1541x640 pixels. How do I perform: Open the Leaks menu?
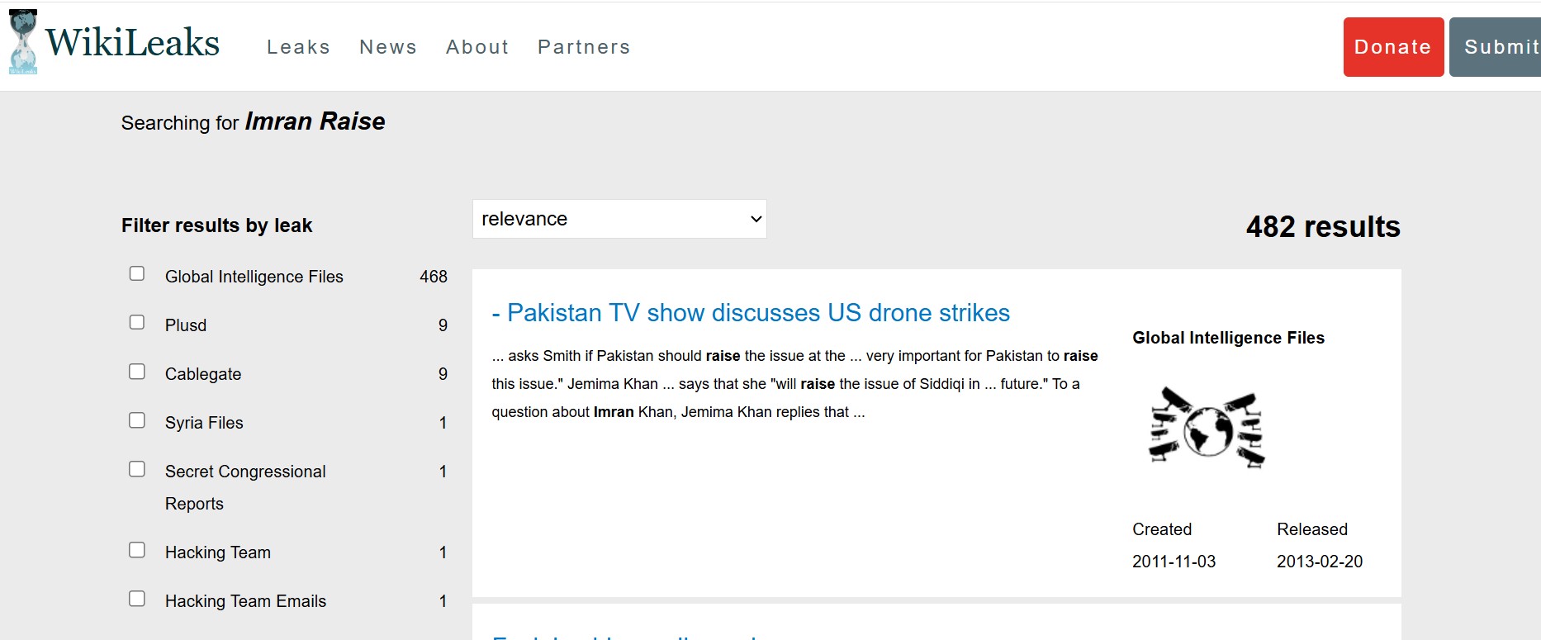[x=298, y=47]
